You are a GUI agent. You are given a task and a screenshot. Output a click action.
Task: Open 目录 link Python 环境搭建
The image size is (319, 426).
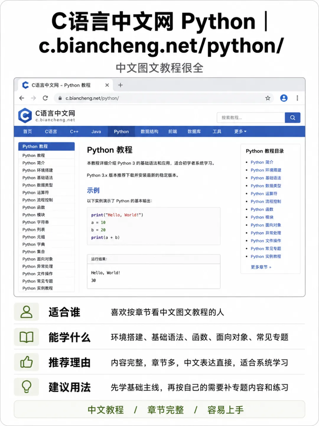tap(266, 170)
